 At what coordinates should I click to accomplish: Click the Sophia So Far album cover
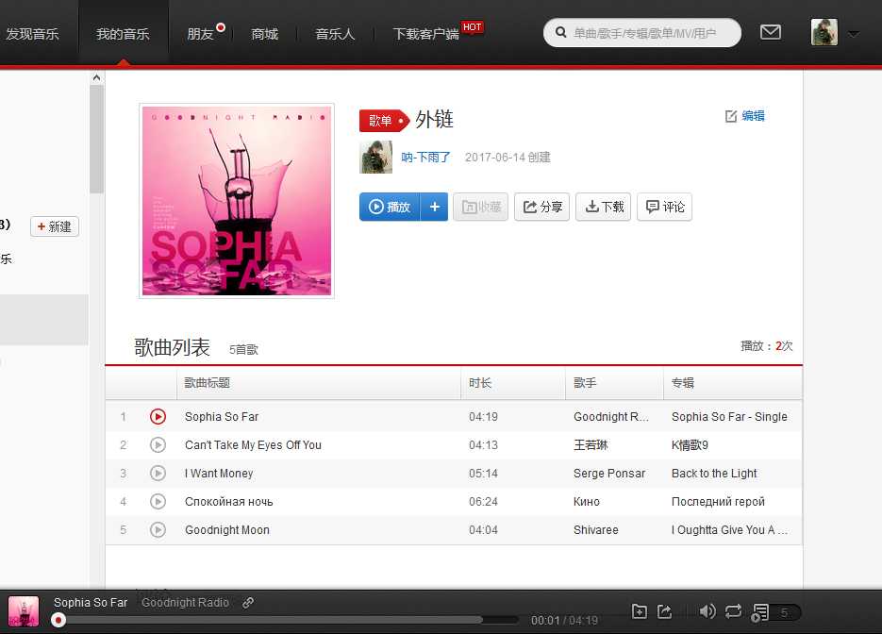coord(237,201)
